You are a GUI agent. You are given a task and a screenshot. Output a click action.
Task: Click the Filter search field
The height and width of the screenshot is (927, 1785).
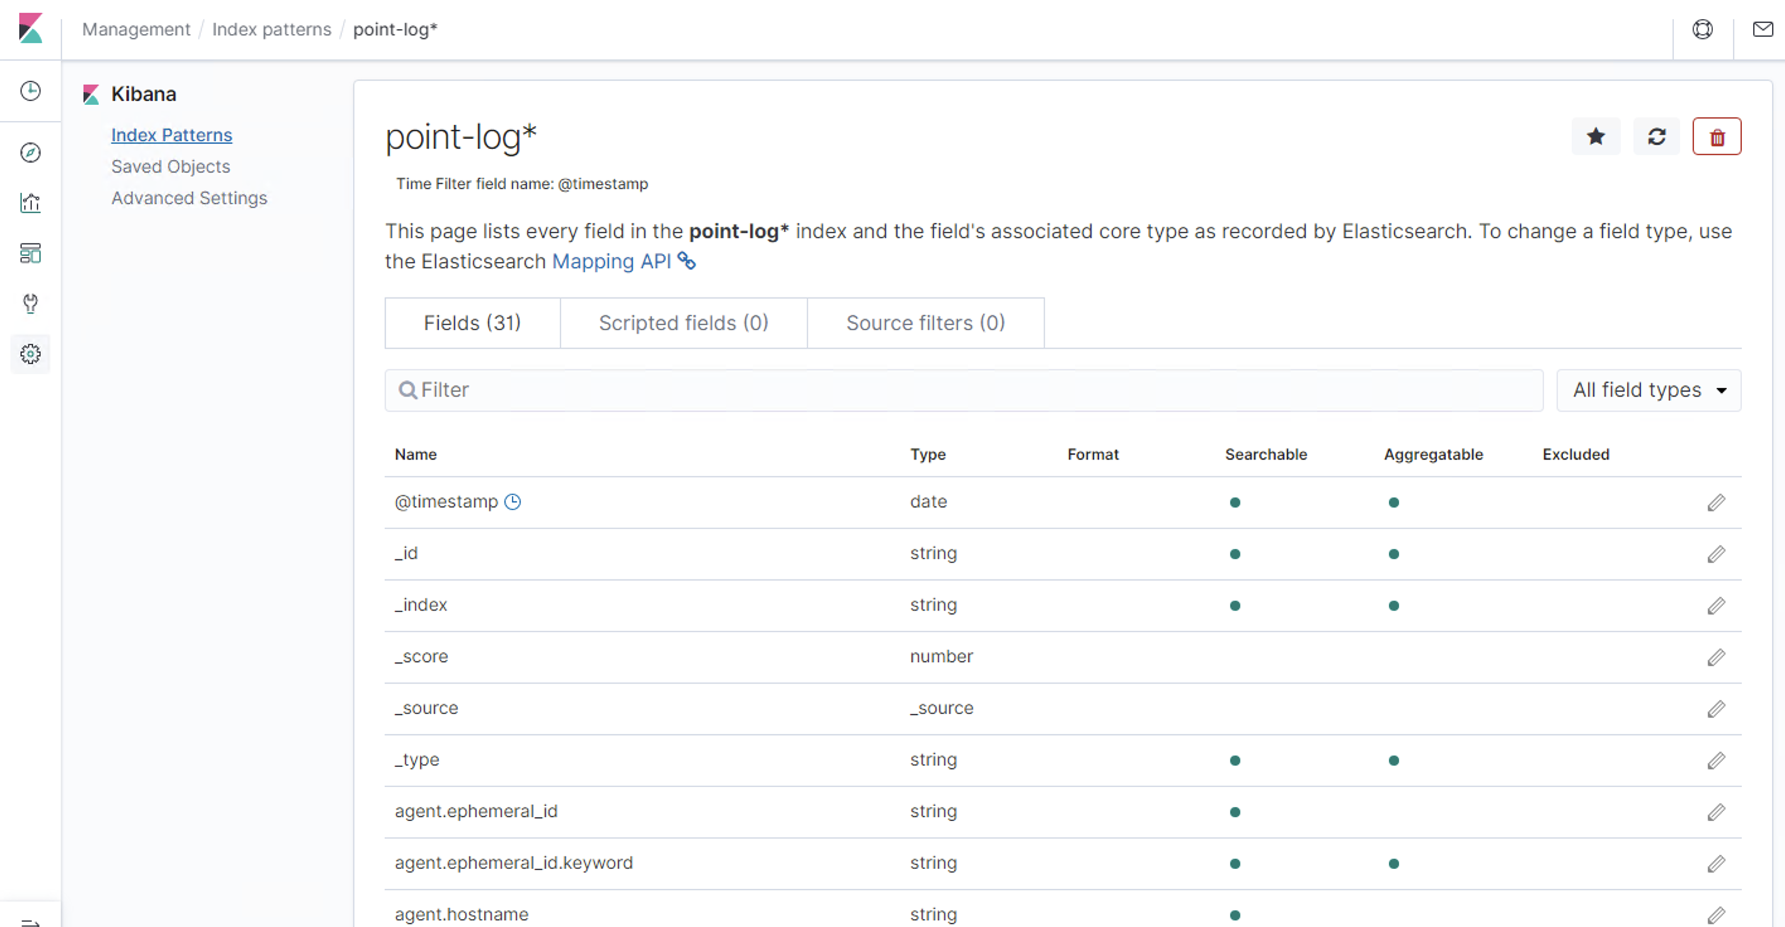pyautogui.click(x=963, y=390)
